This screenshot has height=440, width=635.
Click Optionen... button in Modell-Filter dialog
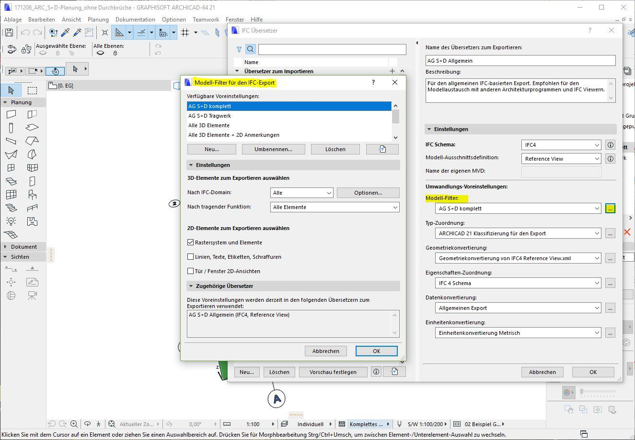[x=368, y=193]
